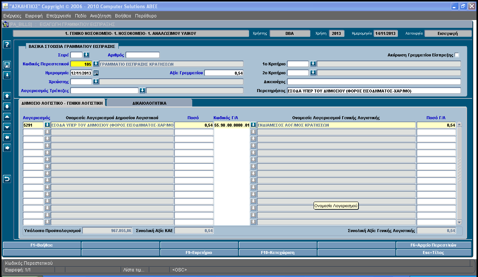Click the sidebar left arrow icon
Viewport: 478px width, 277px height.
pos(7,137)
